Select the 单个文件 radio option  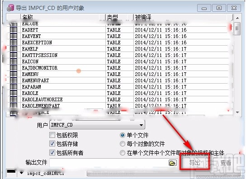pyautogui.click(x=123, y=135)
